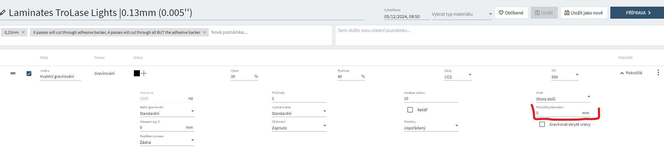Remove the '6 passes' note tag

point(204,32)
